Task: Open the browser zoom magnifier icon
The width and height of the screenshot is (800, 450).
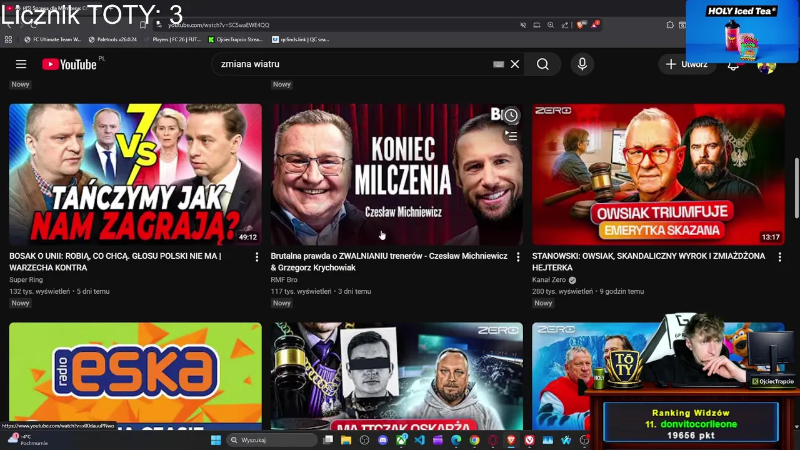Action: click(551, 25)
